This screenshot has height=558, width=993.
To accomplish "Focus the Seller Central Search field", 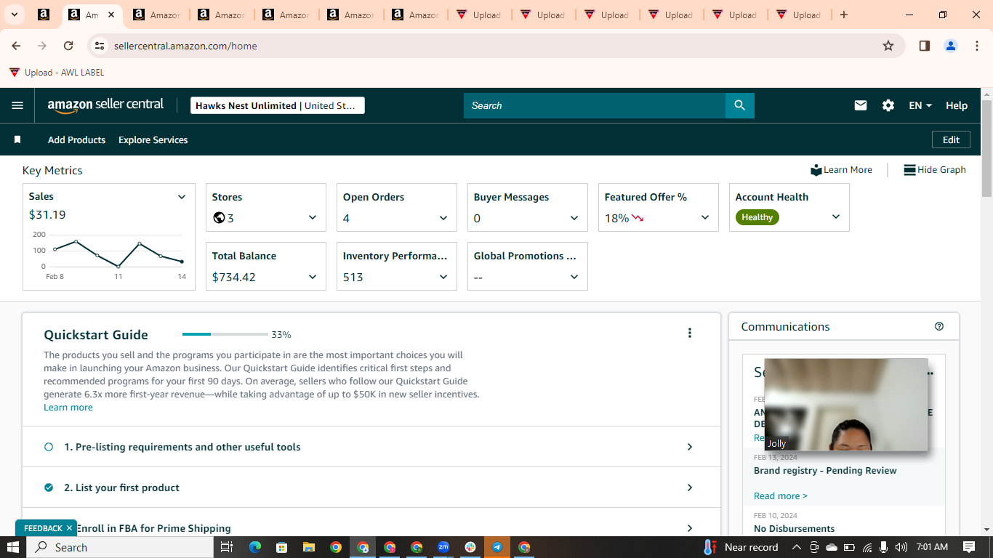I will coord(595,105).
